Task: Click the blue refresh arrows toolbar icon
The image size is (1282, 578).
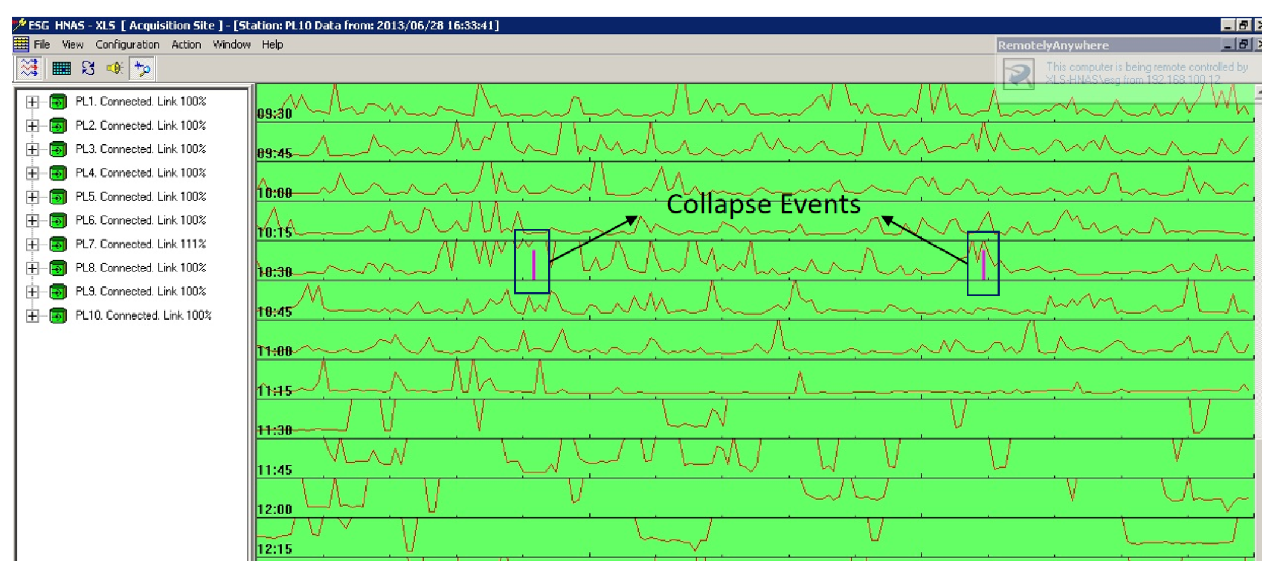Action: tap(88, 68)
